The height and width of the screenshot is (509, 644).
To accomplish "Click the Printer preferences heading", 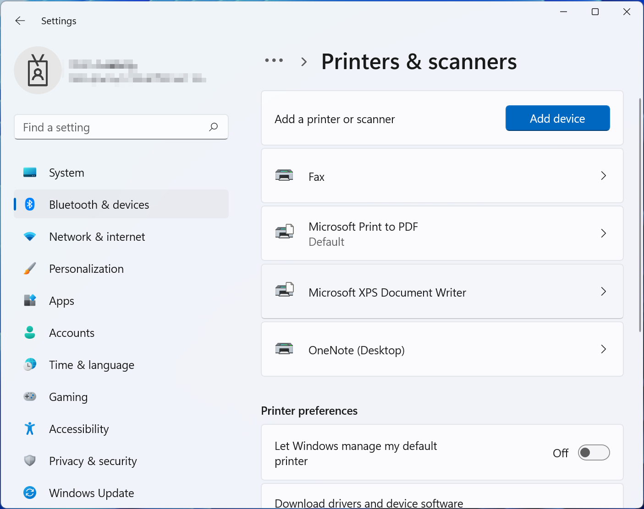I will [309, 411].
